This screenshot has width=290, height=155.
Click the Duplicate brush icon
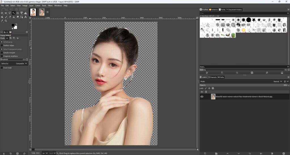[237, 73]
